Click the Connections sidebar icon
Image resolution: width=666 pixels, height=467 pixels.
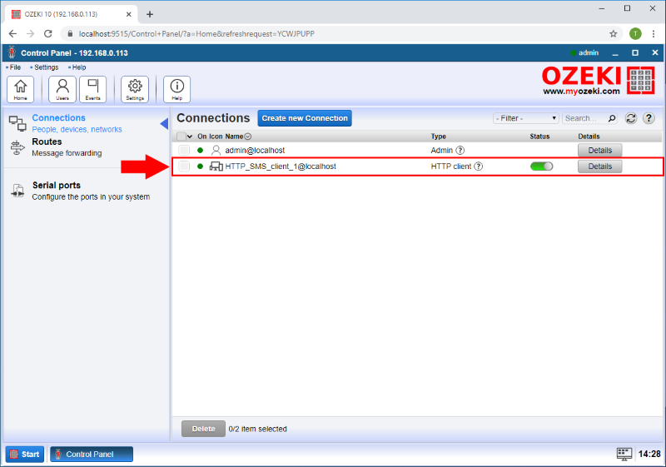click(17, 123)
